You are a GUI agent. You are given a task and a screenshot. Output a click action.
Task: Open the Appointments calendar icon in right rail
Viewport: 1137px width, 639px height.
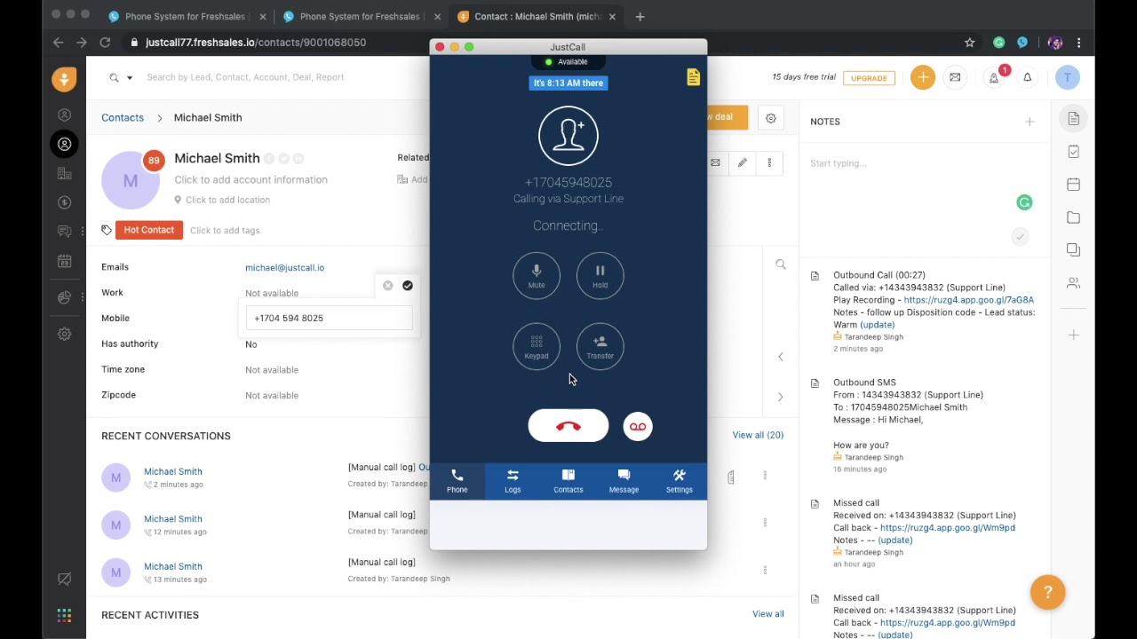click(1074, 185)
